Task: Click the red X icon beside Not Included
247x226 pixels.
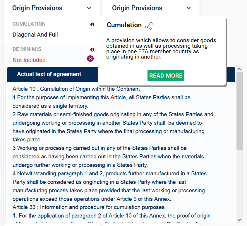Action: 90,59
